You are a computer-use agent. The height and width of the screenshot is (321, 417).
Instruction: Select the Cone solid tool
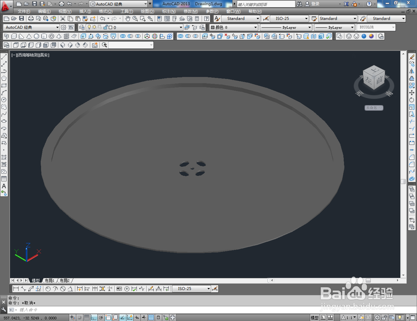click(x=29, y=36)
